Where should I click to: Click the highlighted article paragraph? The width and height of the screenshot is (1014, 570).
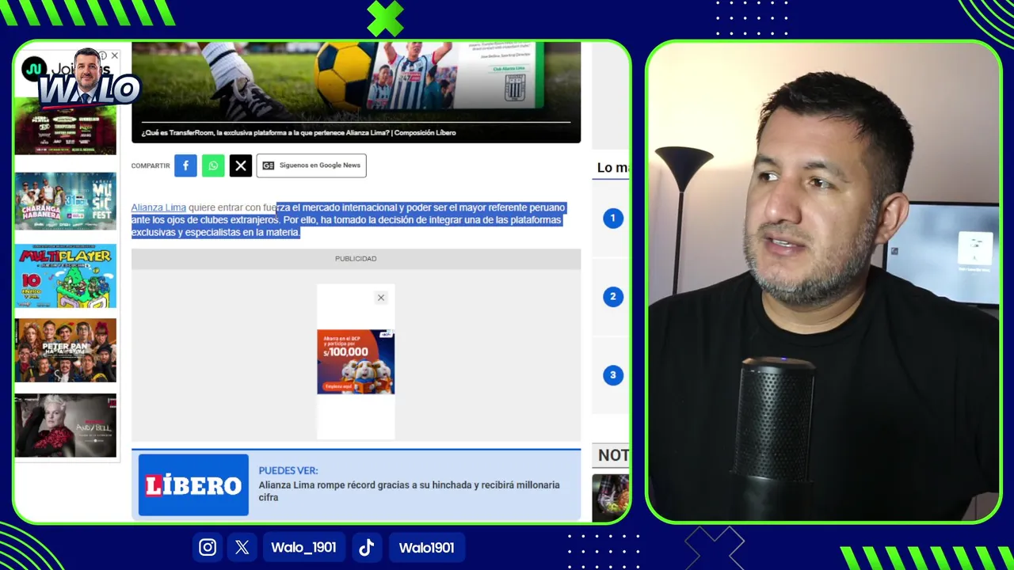pos(349,220)
